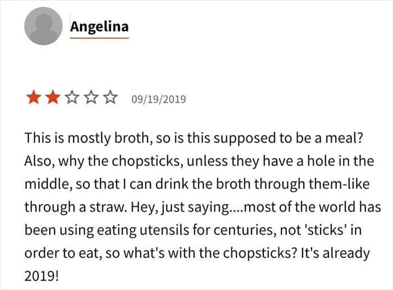Select the fifth empty rating star
The height and width of the screenshot is (290, 393).
(111, 99)
